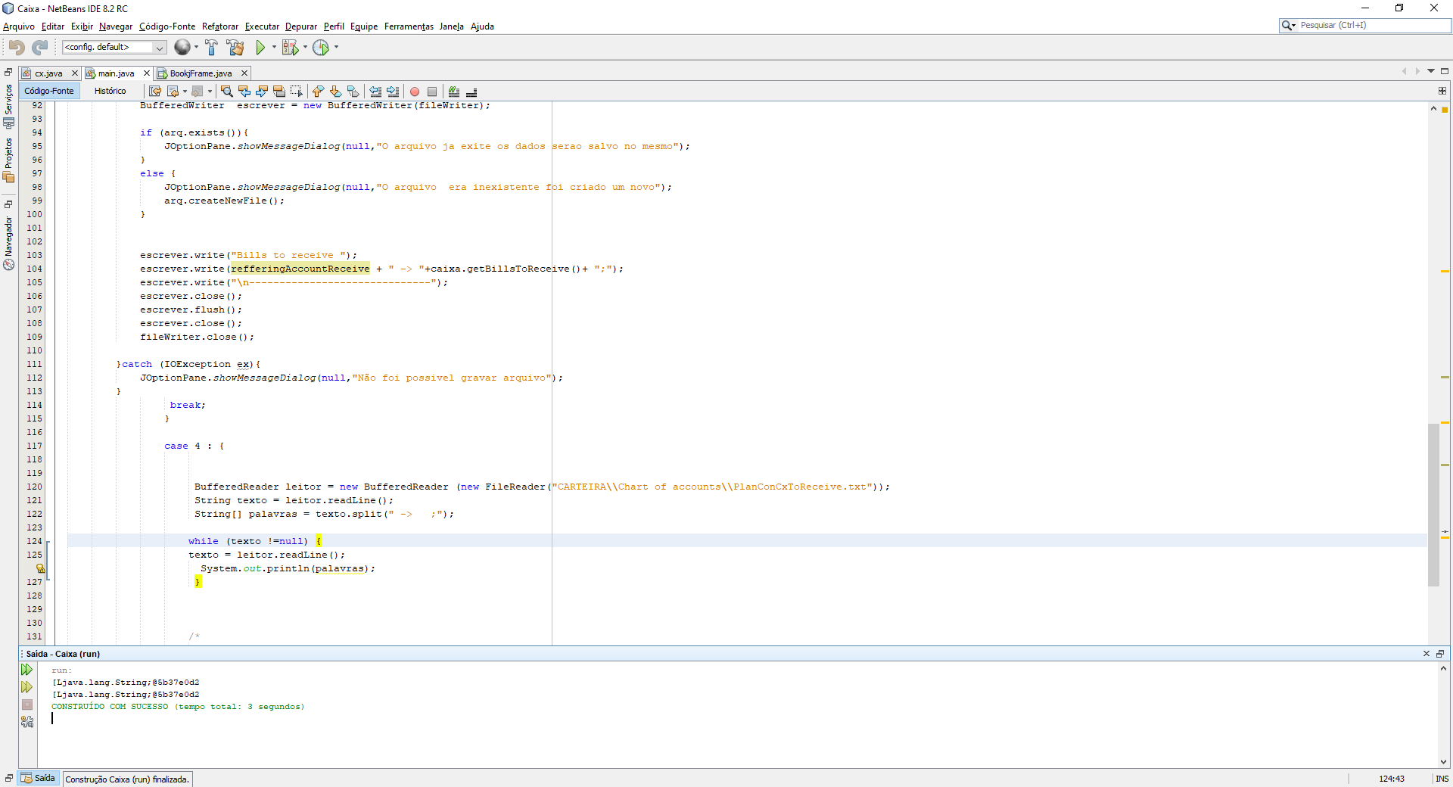
Task: Open the Back history dropdown arrow
Action: (x=185, y=92)
